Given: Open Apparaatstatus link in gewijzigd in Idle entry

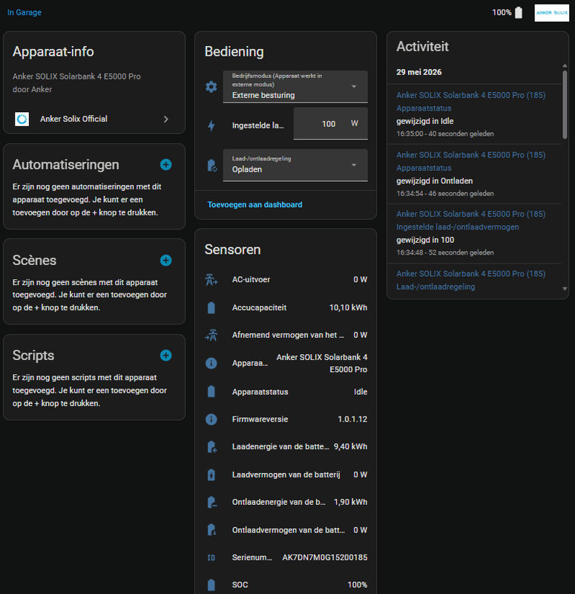Looking at the screenshot, I should 424,108.
